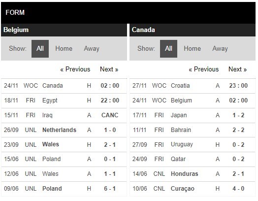Show Canada Away matches only
This screenshot has height=201, width=258.
(x=220, y=49)
